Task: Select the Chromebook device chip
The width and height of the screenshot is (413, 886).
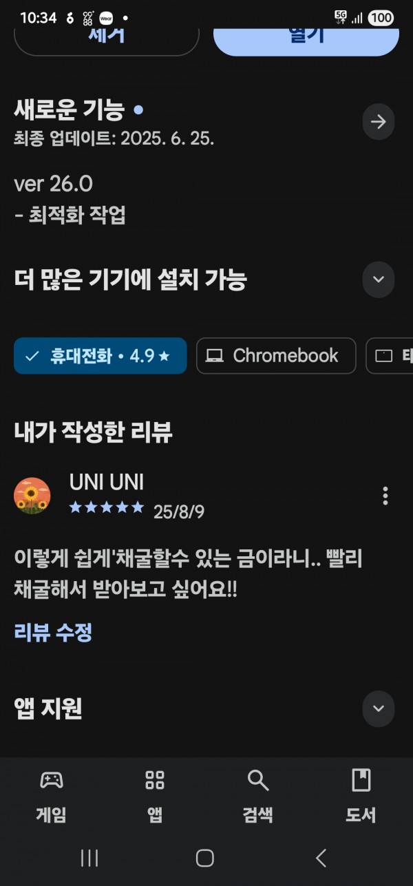Action: tap(276, 356)
